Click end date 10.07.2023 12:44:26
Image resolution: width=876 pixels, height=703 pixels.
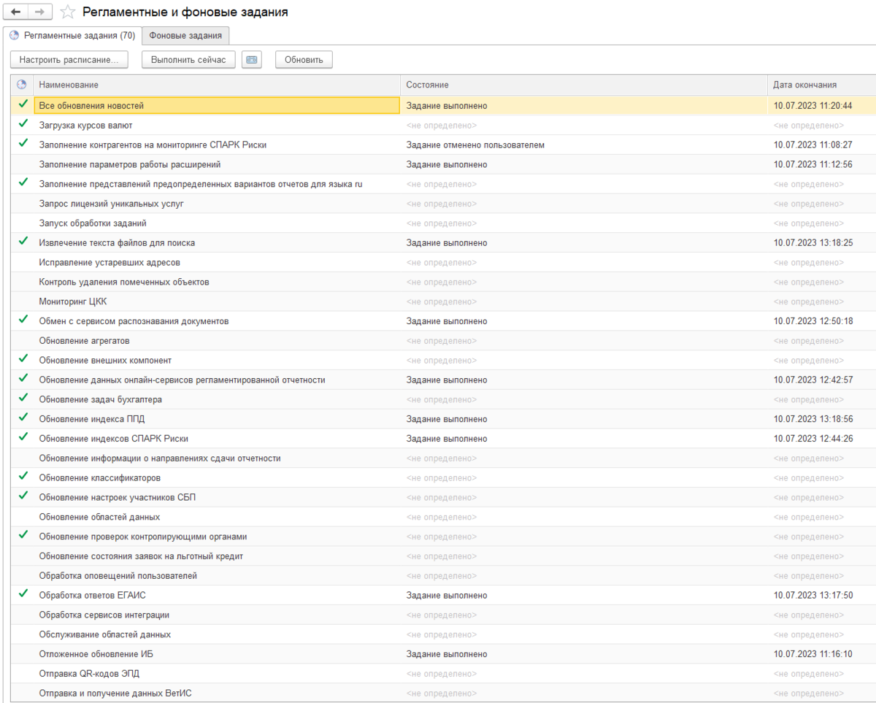tap(813, 439)
